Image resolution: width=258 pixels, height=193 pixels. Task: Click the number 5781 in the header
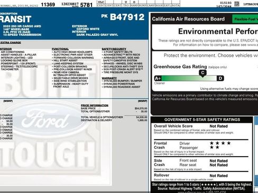pos(86,5)
